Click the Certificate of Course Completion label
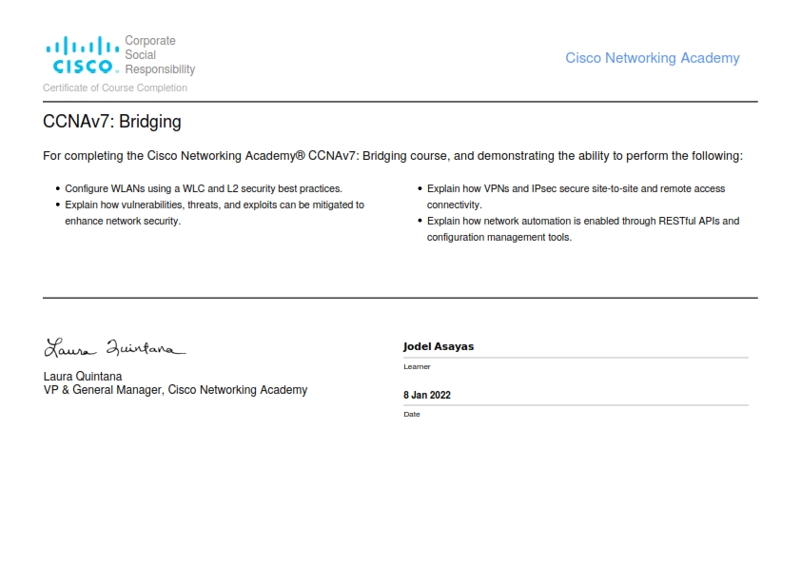The image size is (801, 566). pyautogui.click(x=115, y=88)
